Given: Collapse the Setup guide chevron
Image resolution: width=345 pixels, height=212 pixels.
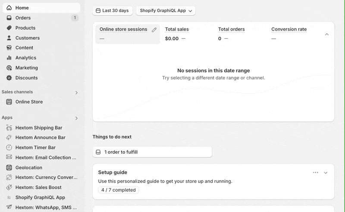Looking at the screenshot, I should point(326,173).
